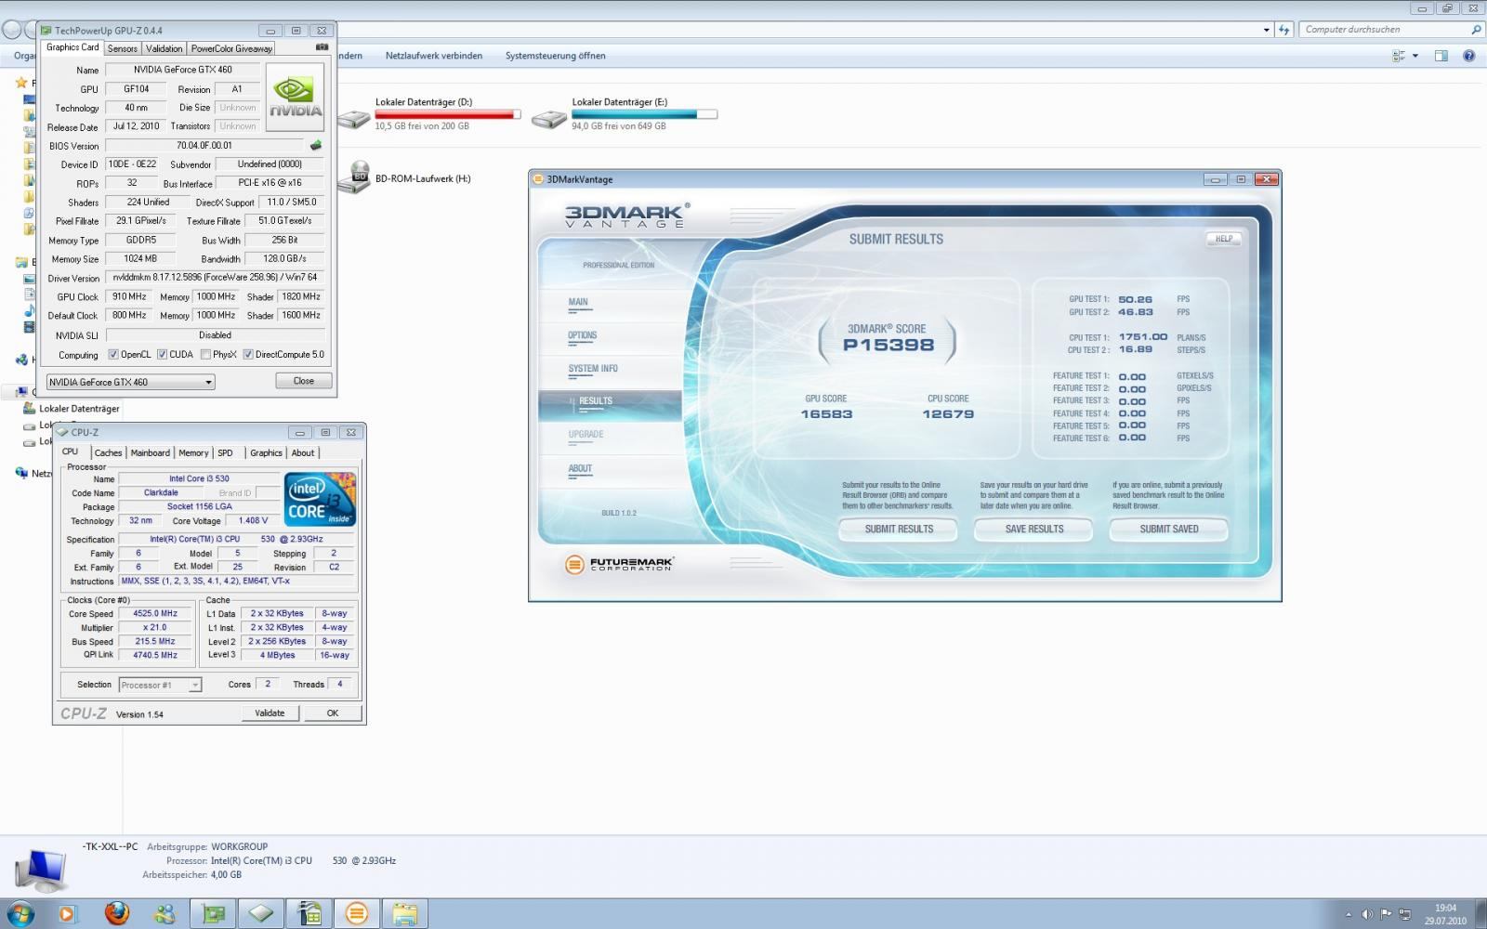
Task: Switch to Windows Explorer taskbar button
Action: coord(404,914)
